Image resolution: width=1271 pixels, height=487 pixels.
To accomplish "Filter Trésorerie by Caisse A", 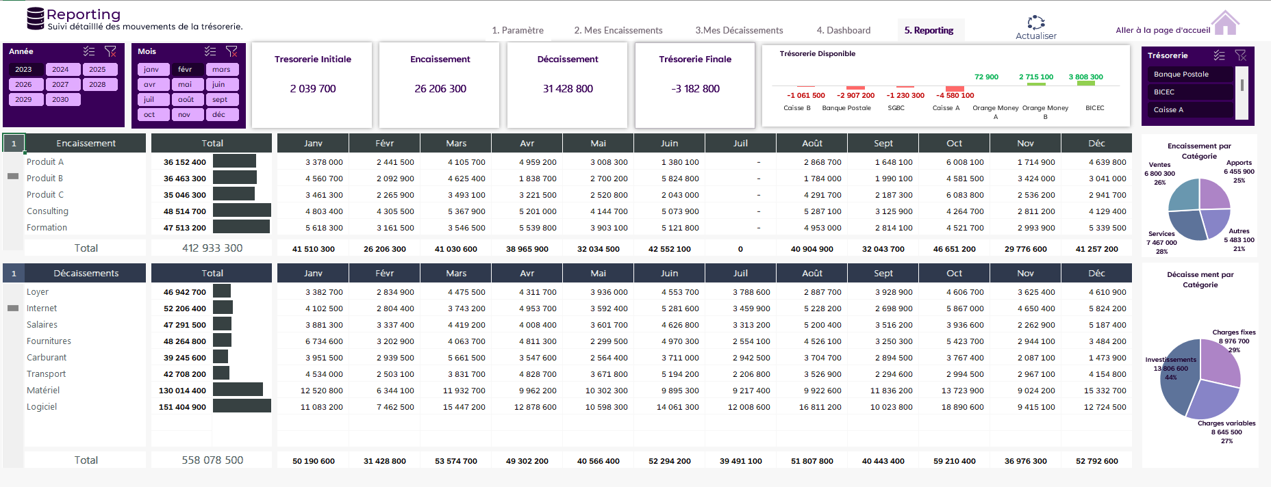I will click(x=1190, y=109).
